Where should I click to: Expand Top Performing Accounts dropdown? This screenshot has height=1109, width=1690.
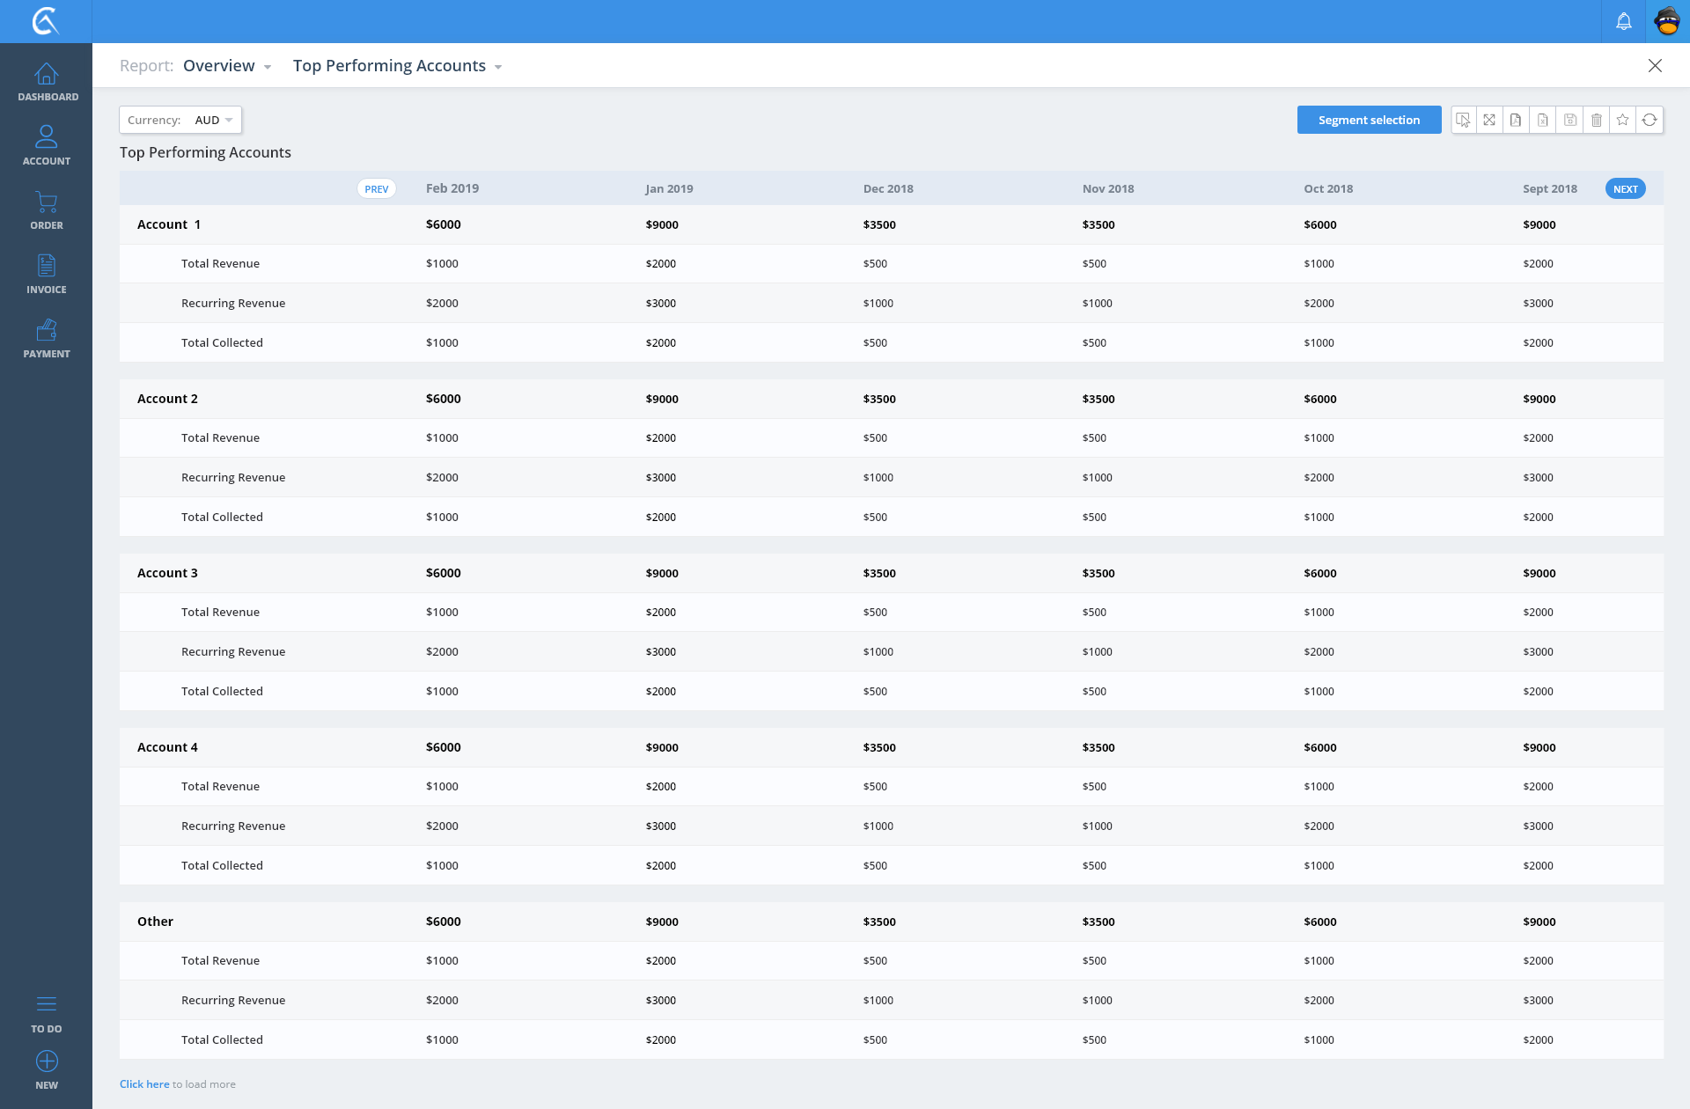397,66
